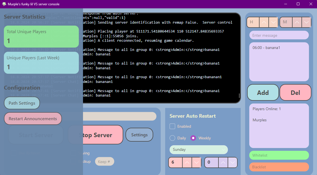Open Path Settings in the sidebar

(22, 103)
